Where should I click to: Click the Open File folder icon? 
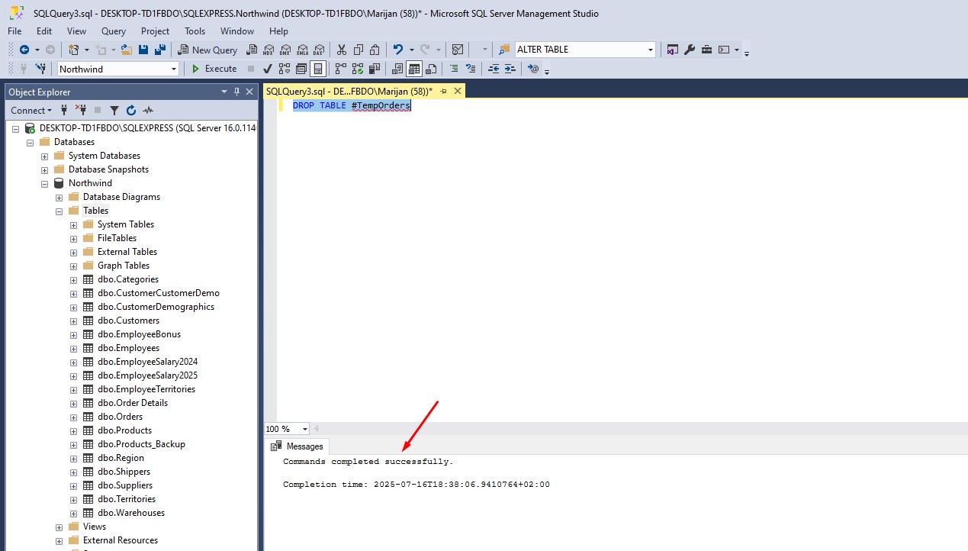(125, 50)
